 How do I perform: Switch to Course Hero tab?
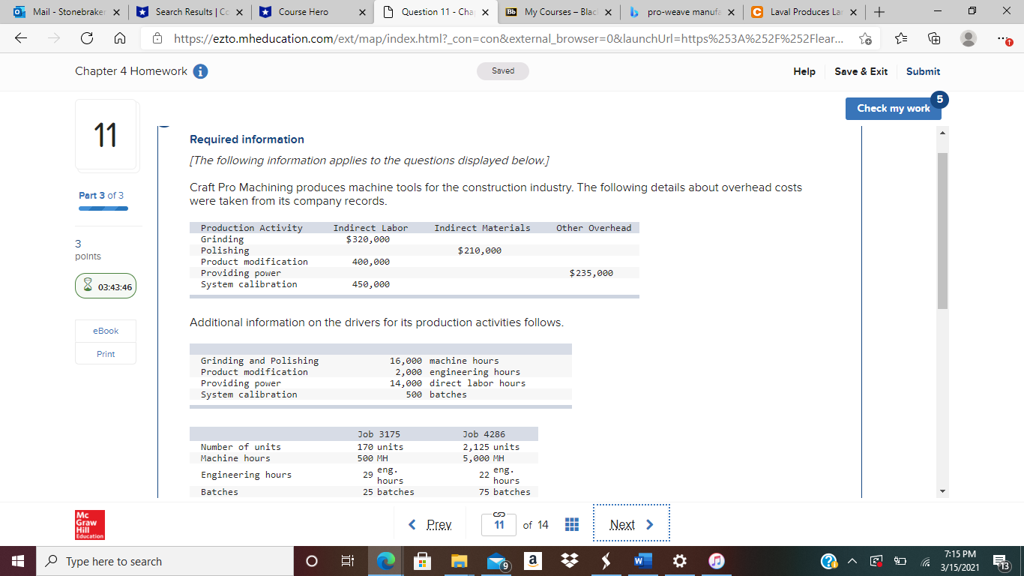(x=310, y=12)
